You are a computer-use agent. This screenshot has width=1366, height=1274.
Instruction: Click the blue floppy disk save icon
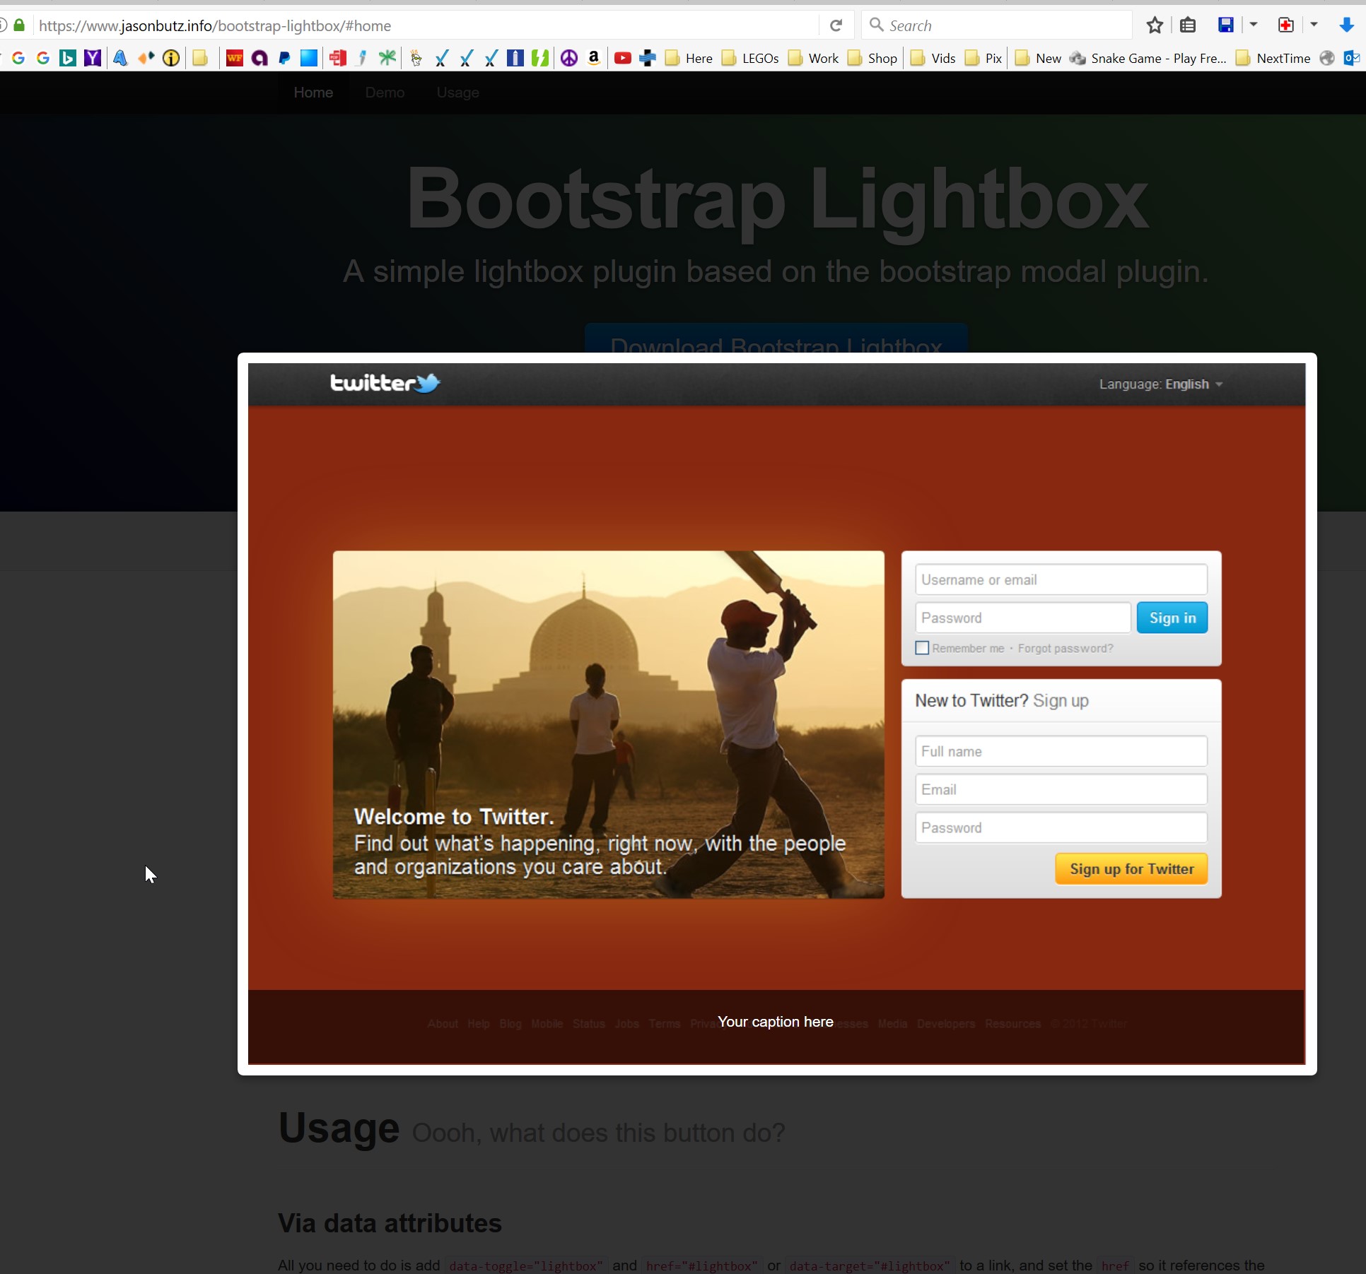(1225, 25)
